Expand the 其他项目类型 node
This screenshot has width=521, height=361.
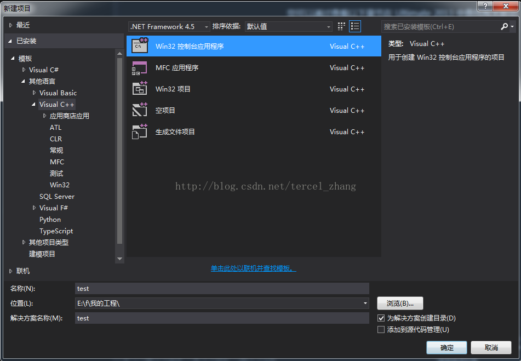click(x=24, y=243)
